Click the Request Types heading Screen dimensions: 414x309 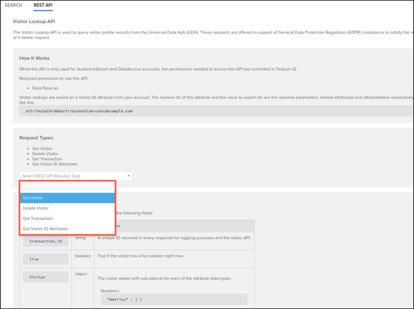tap(37, 138)
